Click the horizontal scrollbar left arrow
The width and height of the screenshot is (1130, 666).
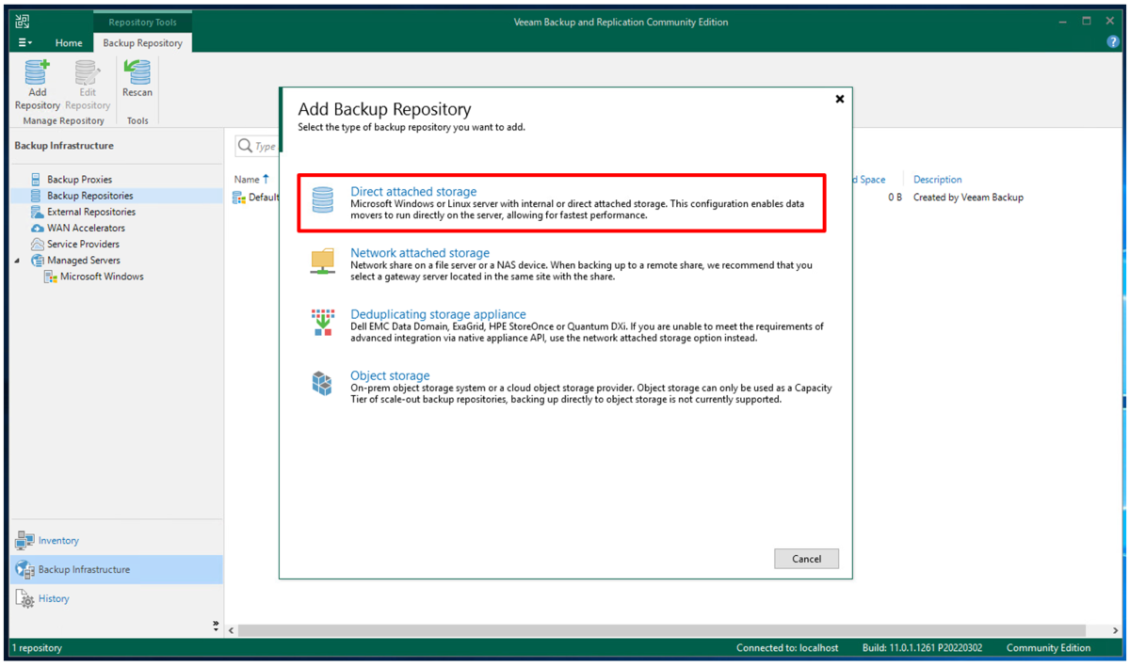point(232,630)
